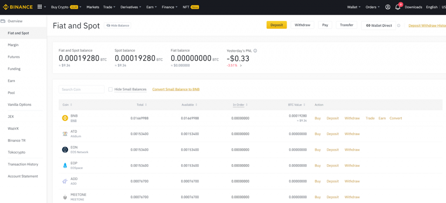Open the English language selector
Image resolution: width=446 pixels, height=203 pixels.
pyautogui.click(x=432, y=7)
